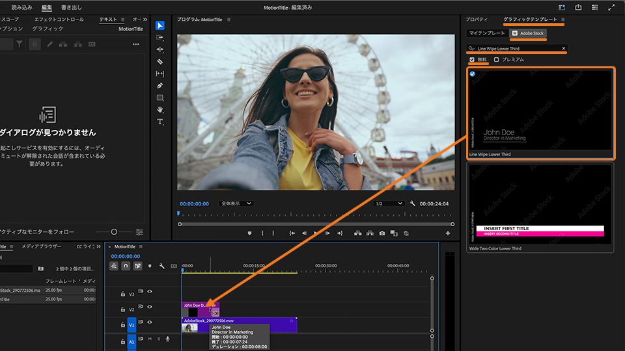This screenshot has height=351, width=625.
Task: Expand hidden panel tabs with double chevron
Action: (x=145, y=19)
